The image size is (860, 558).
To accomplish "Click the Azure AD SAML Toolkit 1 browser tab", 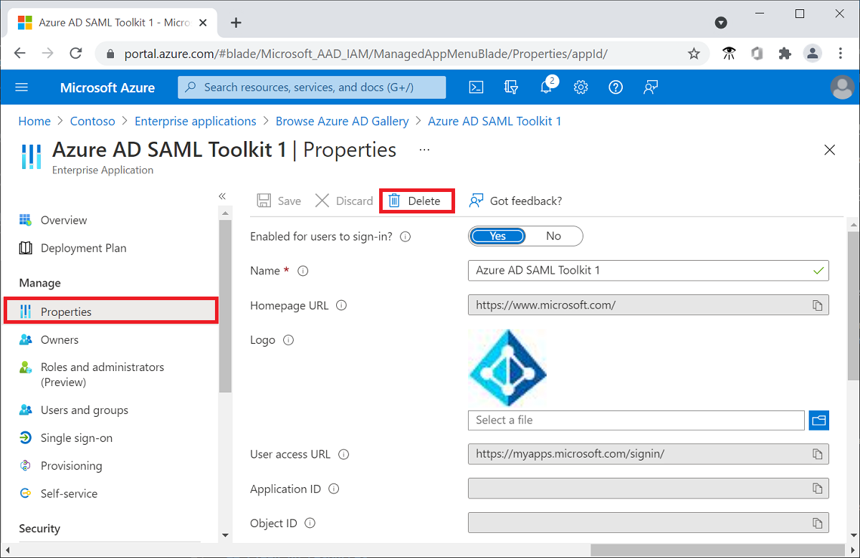I will [x=111, y=22].
